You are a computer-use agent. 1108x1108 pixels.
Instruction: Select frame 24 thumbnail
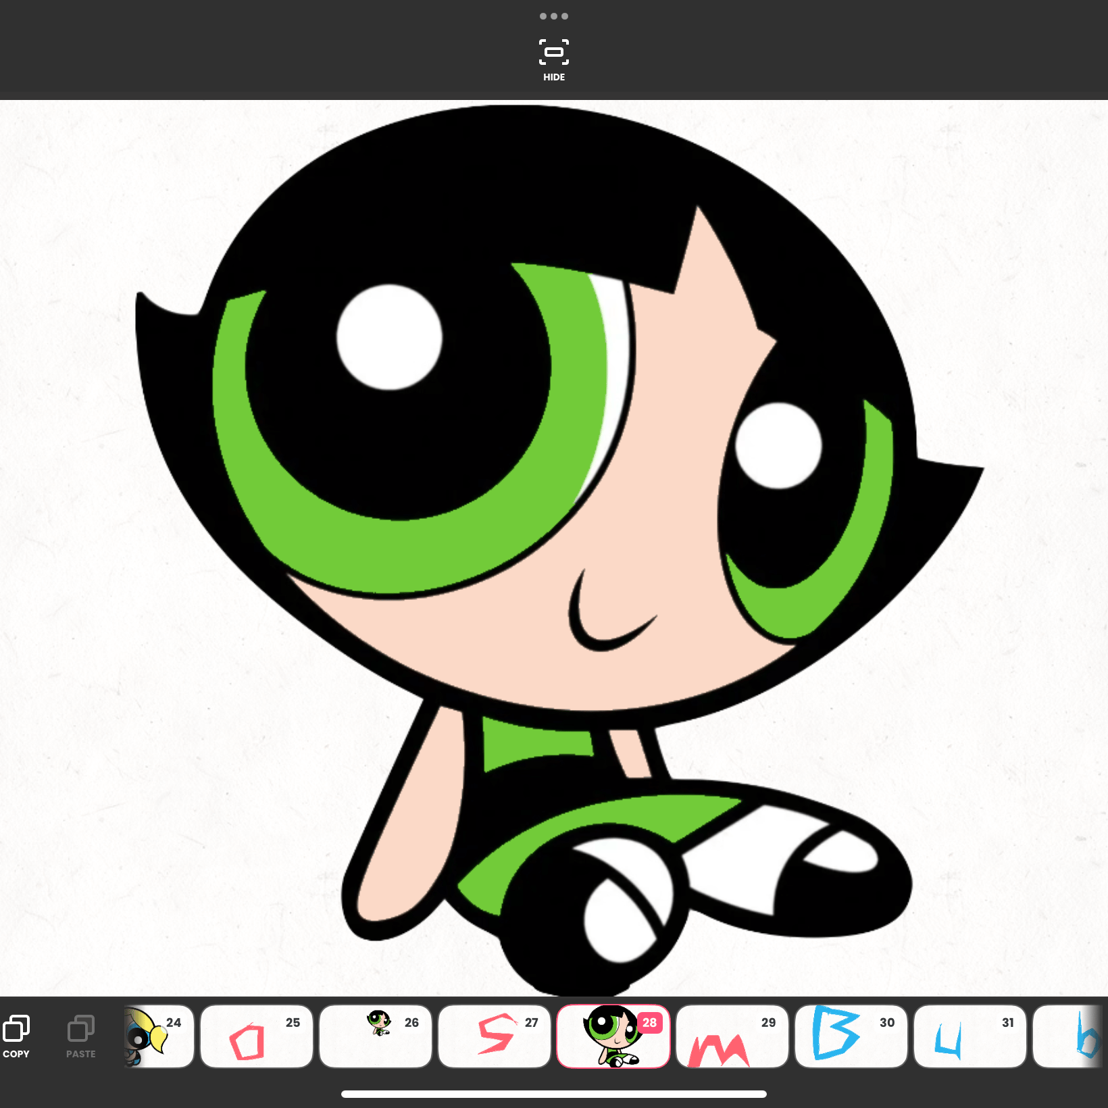click(159, 1036)
